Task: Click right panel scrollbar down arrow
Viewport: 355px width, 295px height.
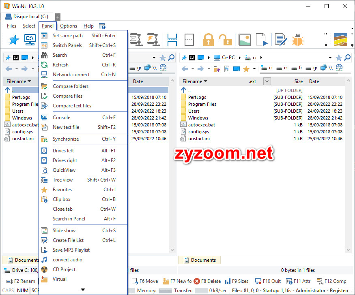Action: click(x=348, y=250)
